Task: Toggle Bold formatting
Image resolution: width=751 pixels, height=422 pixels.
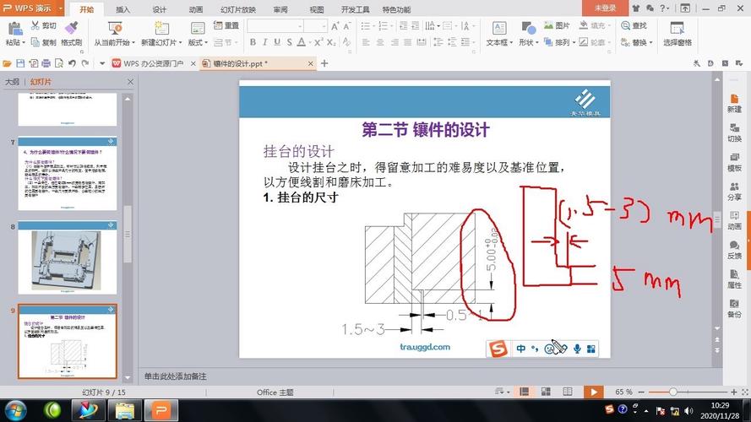Action: tap(253, 42)
